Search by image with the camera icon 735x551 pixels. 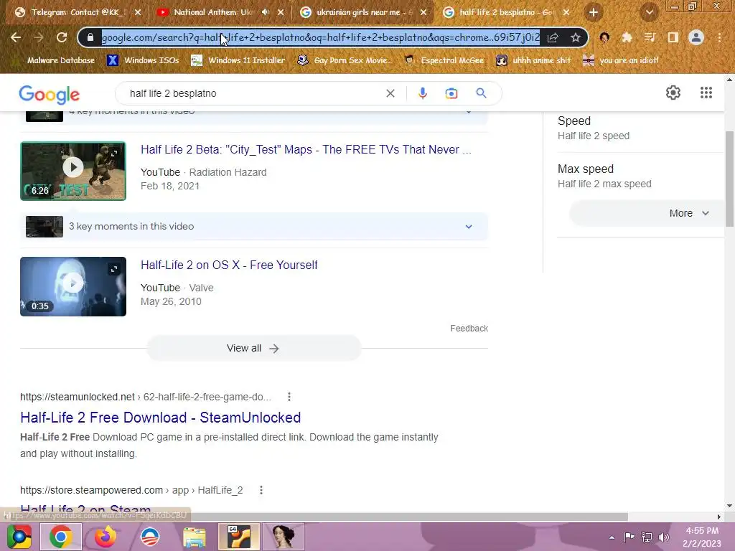[451, 93]
